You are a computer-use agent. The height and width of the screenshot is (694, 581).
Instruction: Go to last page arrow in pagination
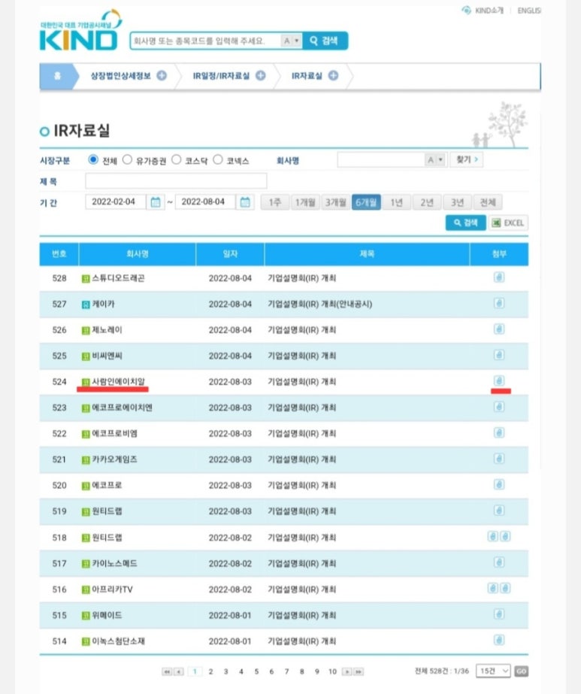(x=359, y=671)
